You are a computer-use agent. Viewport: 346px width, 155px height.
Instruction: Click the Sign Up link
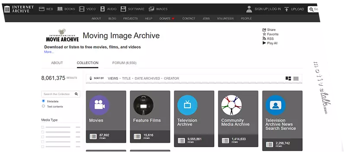click(x=261, y=9)
